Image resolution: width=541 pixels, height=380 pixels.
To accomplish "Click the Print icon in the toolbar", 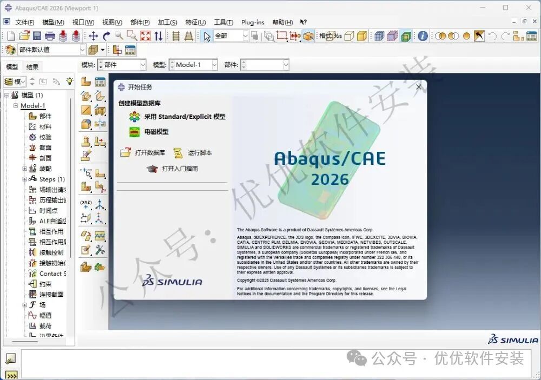I will (x=50, y=36).
